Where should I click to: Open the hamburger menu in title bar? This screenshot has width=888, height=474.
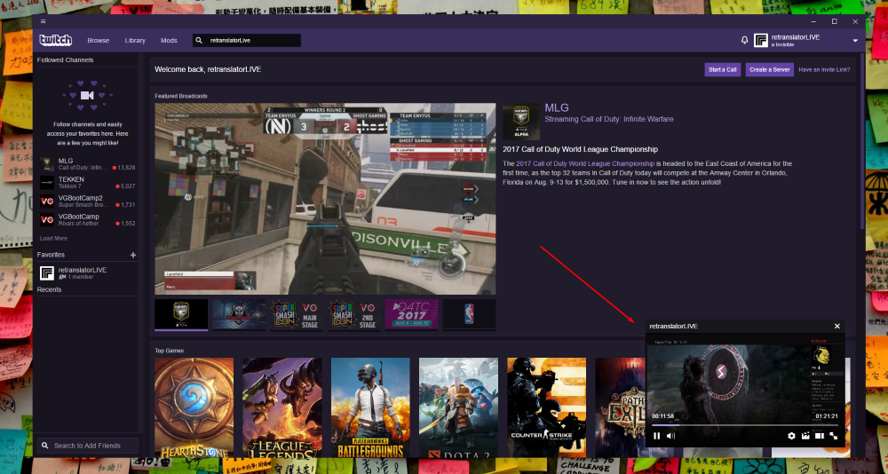point(44,21)
